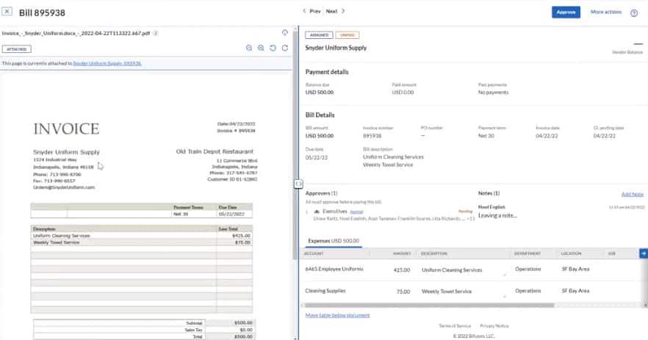
Task: Click the Leaving a note... note text
Action: pyautogui.click(x=497, y=216)
